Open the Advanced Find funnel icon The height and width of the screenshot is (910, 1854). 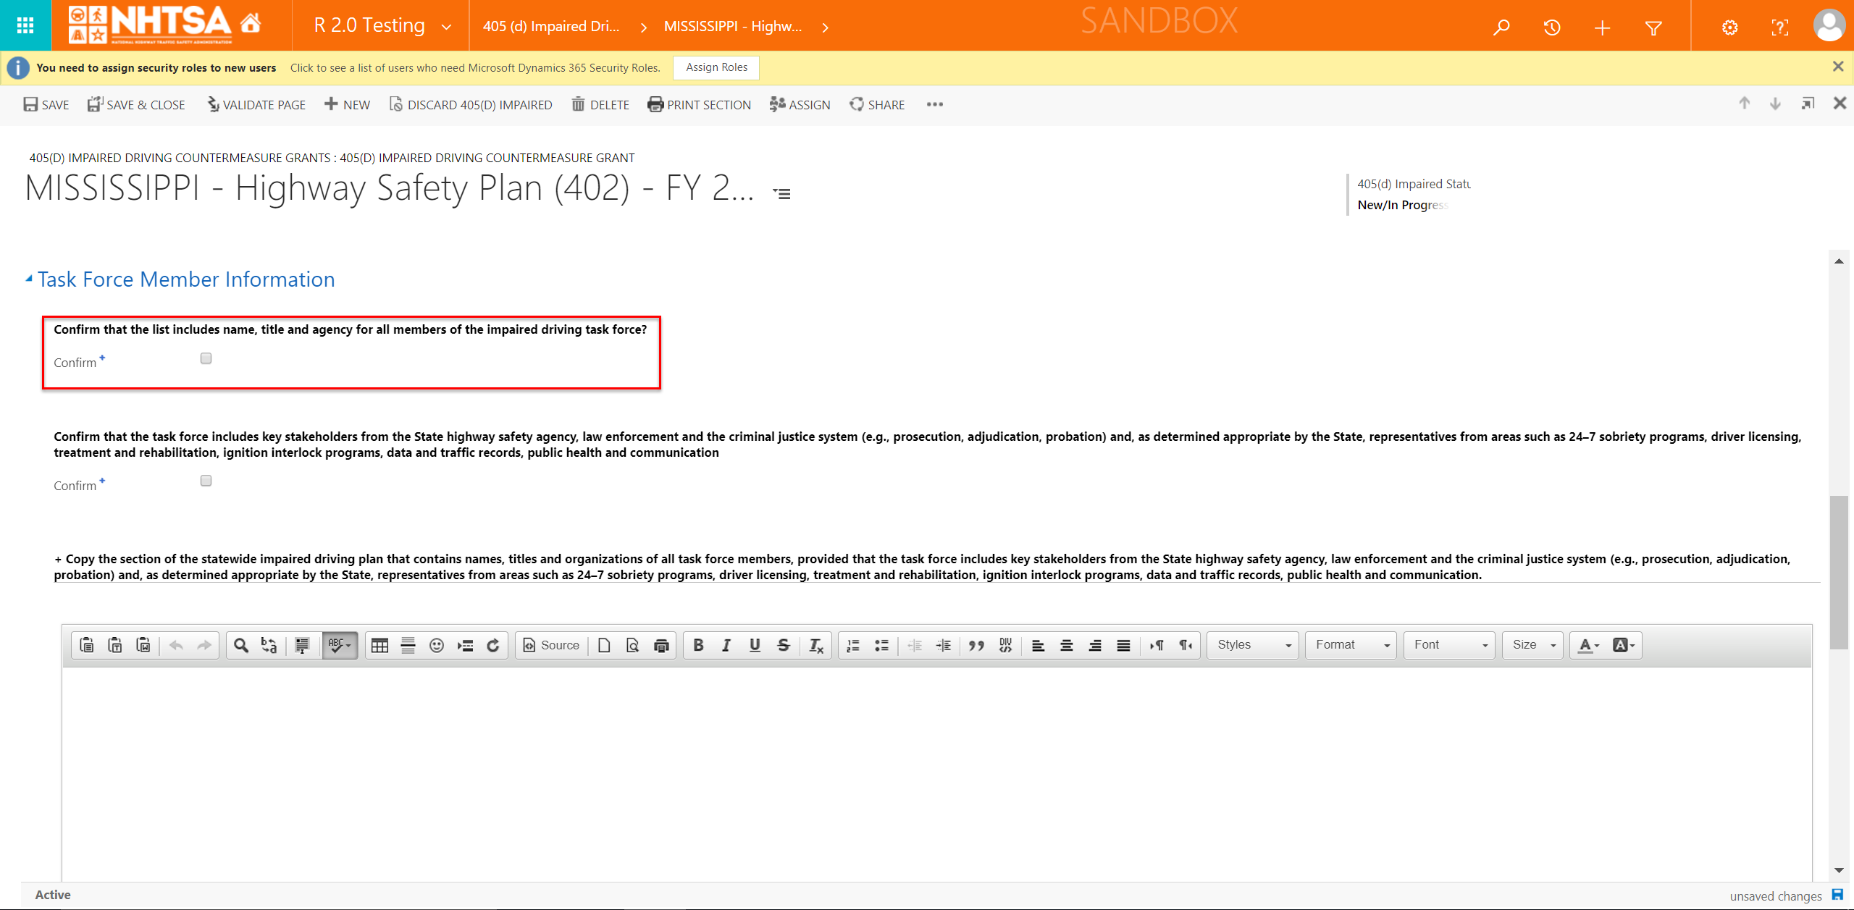[1653, 28]
